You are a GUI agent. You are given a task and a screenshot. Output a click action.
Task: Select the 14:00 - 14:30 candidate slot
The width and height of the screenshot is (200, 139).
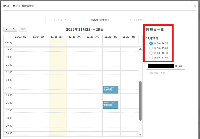click(151, 43)
